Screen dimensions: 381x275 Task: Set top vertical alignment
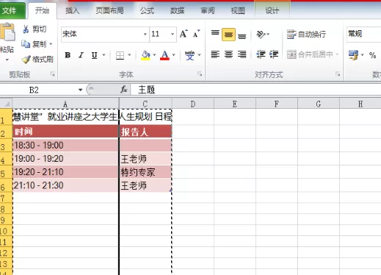pos(215,34)
